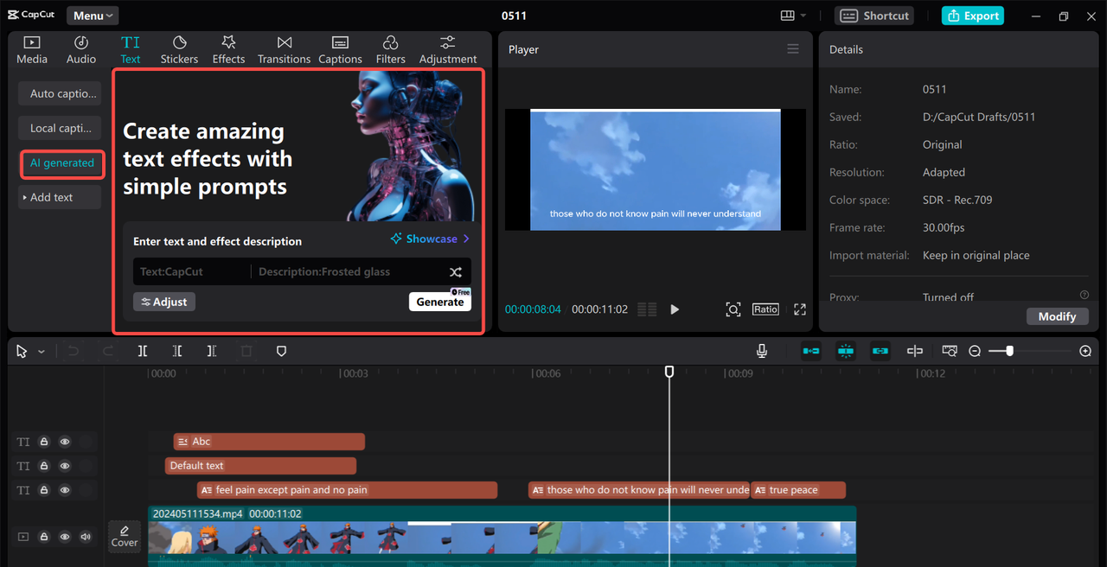This screenshot has width=1107, height=567.
Task: Zoom in the timeline
Action: tap(1085, 351)
